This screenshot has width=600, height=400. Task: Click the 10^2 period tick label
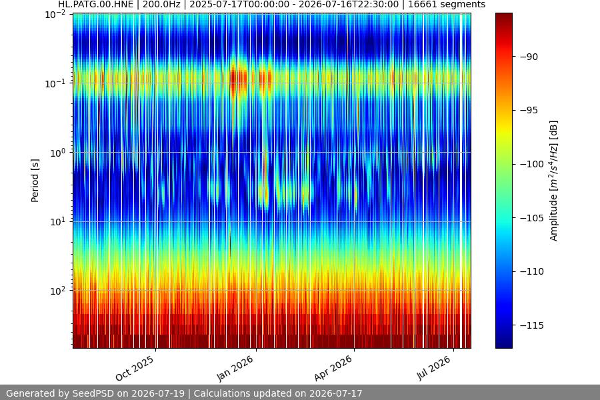click(x=57, y=291)
